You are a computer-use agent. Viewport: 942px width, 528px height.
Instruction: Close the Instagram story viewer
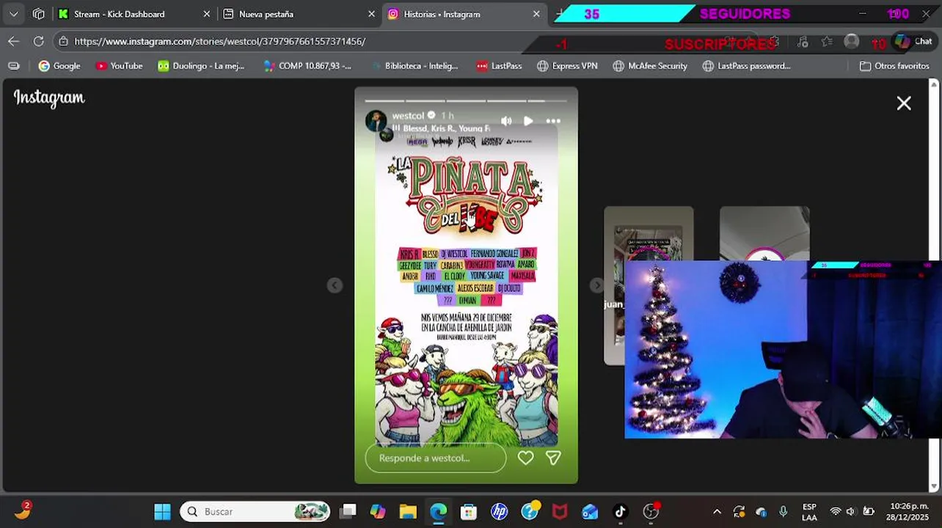(904, 103)
